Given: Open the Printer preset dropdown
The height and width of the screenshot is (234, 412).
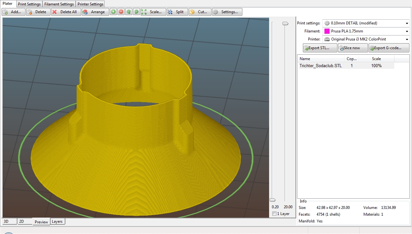Looking at the screenshot, I should pyautogui.click(x=366, y=39).
